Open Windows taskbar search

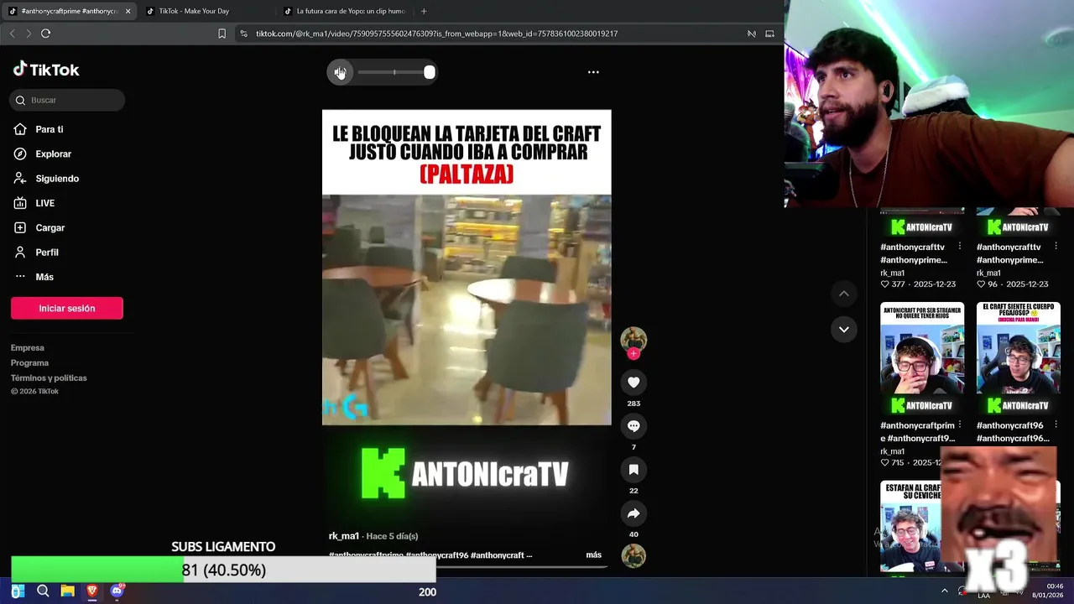[x=43, y=591]
